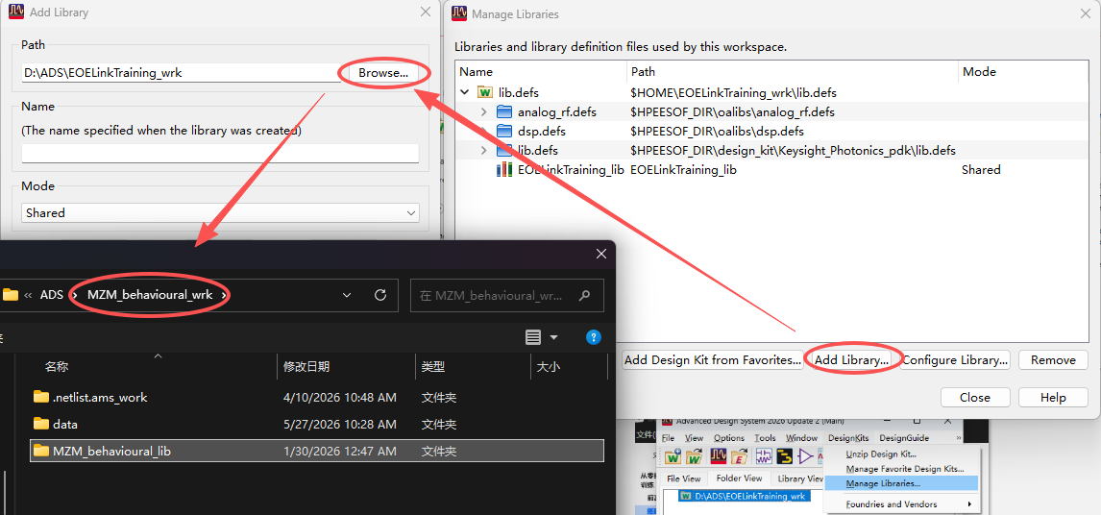
Task: Click the MZM_behavioural_lib folder icon
Action: pyautogui.click(x=41, y=451)
